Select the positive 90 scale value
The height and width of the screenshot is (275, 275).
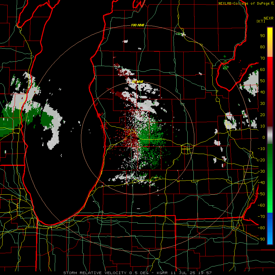pyautogui.click(x=262, y=36)
